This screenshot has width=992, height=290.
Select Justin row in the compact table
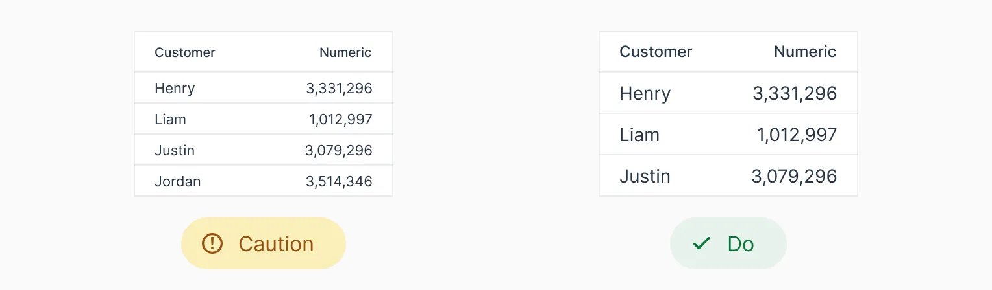pos(175,150)
